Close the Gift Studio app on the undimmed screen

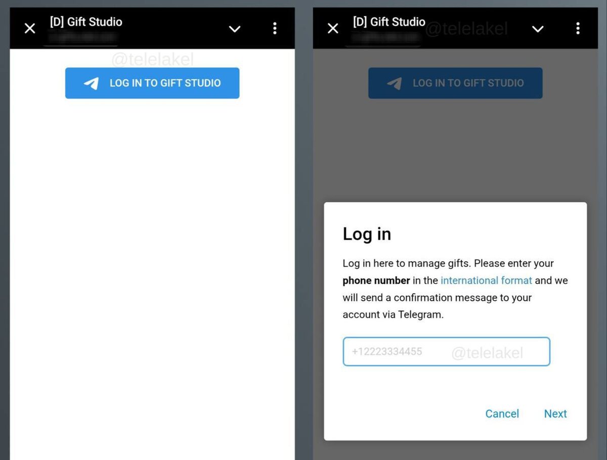30,28
